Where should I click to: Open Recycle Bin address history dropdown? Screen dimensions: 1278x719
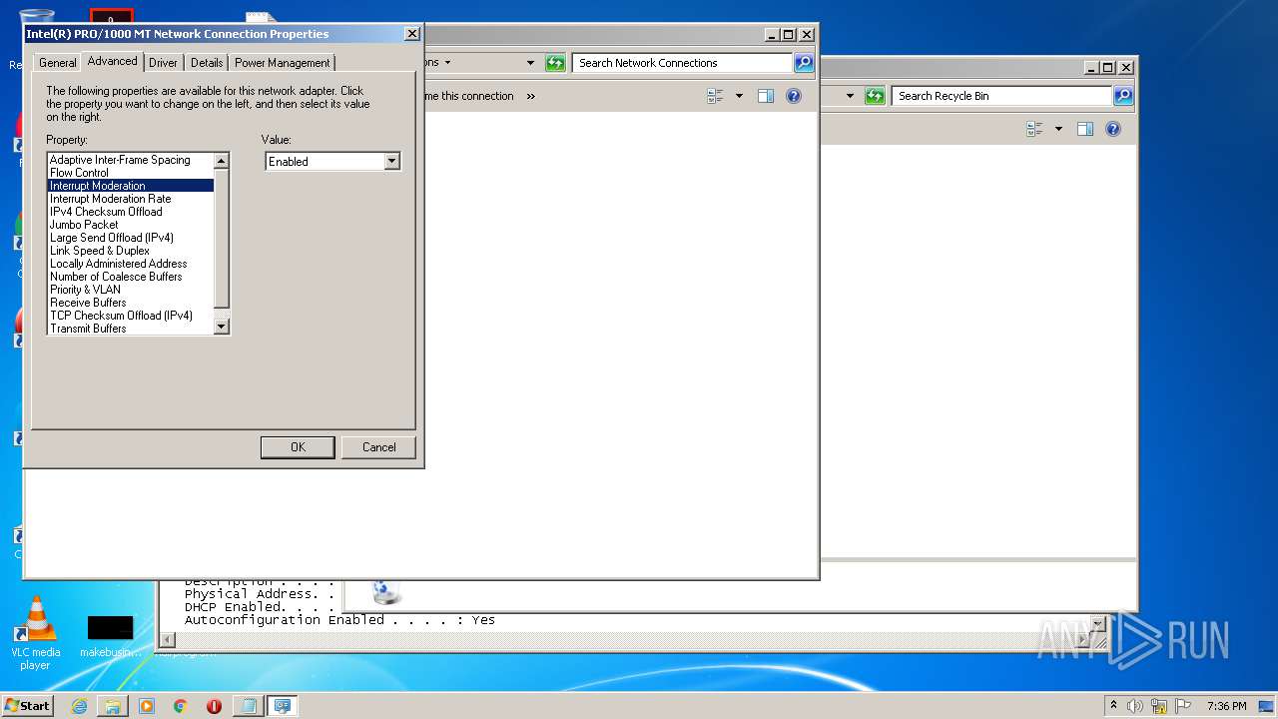(850, 96)
